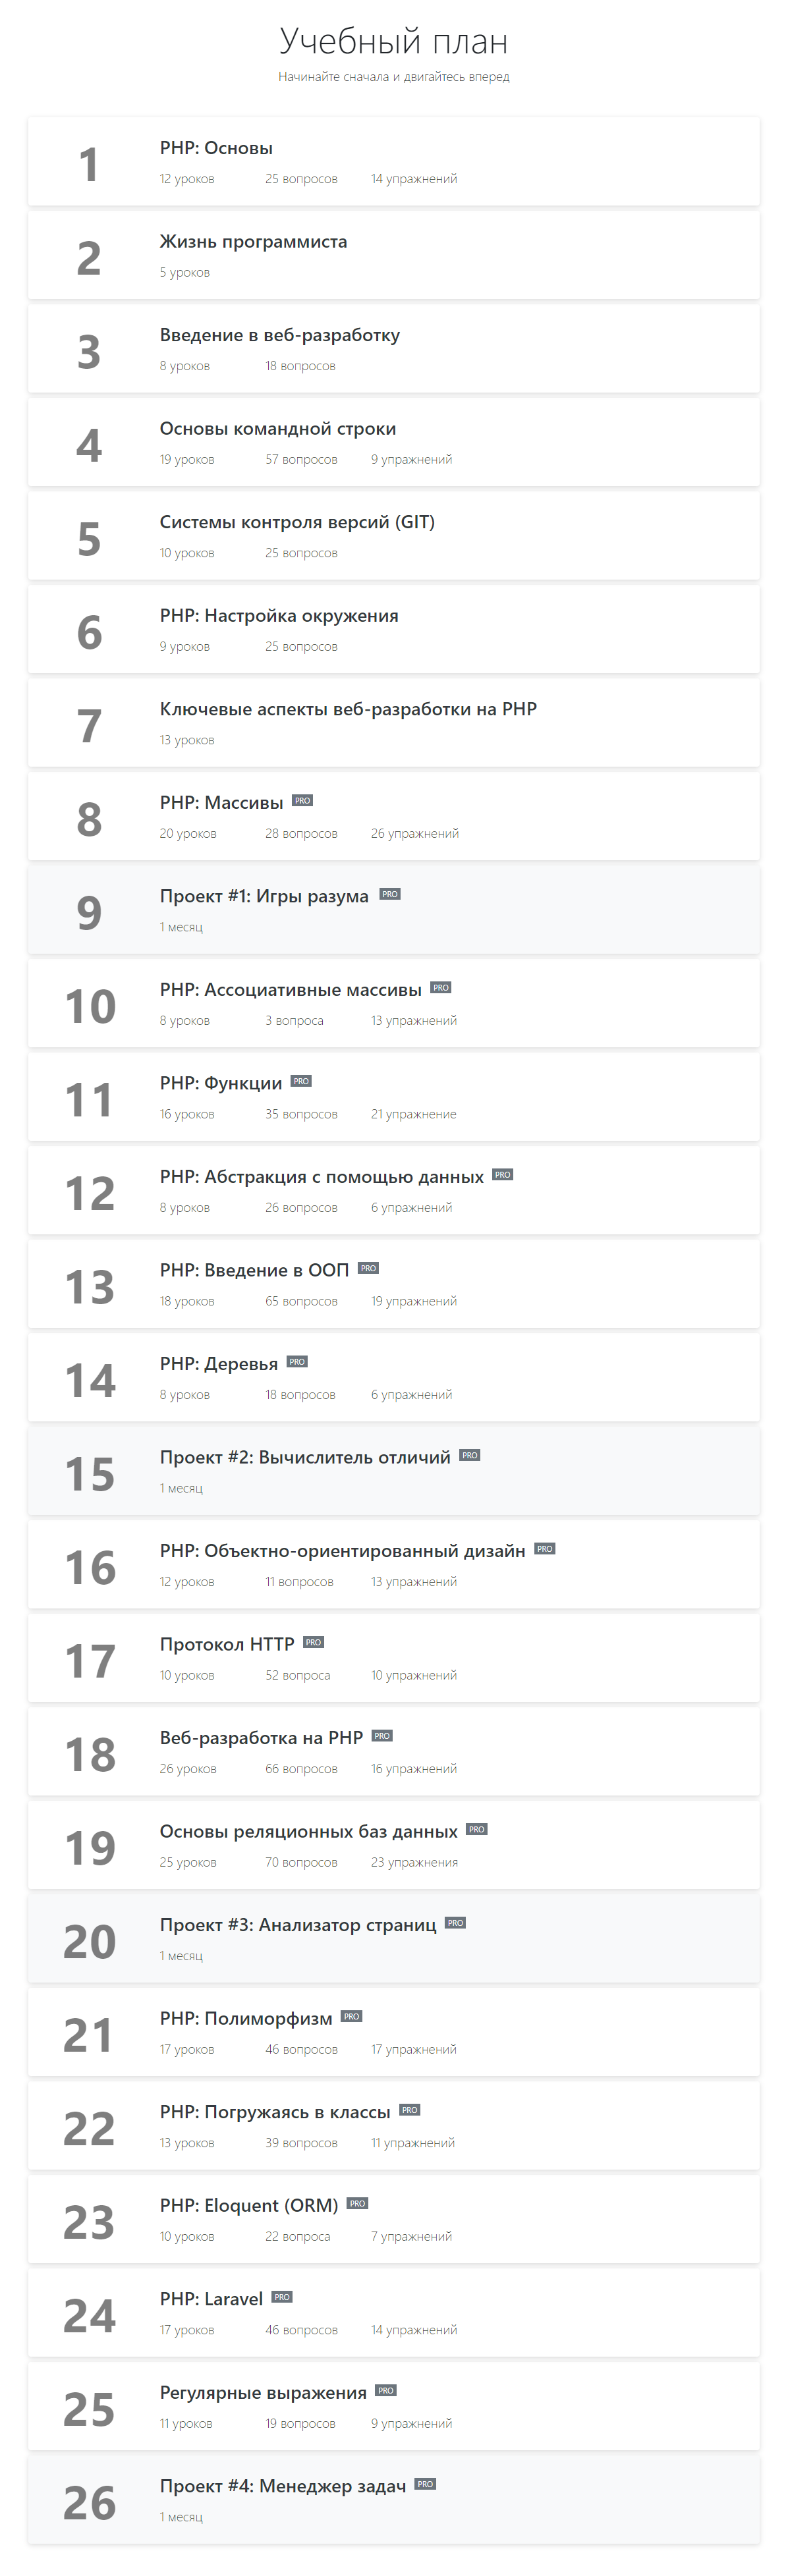
Task: Click the PRO badge beside Проект #1: Игры разума
Action: pos(390,894)
